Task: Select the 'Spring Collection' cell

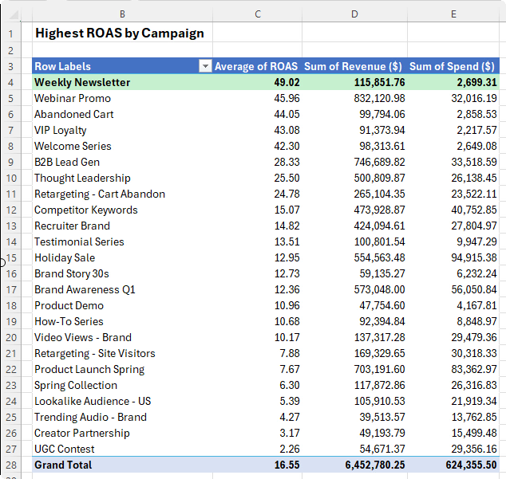Action: 122,385
